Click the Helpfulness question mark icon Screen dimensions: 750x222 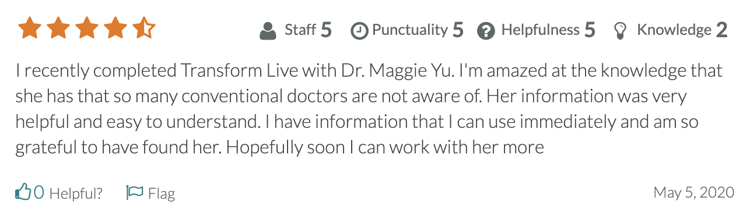(x=486, y=31)
